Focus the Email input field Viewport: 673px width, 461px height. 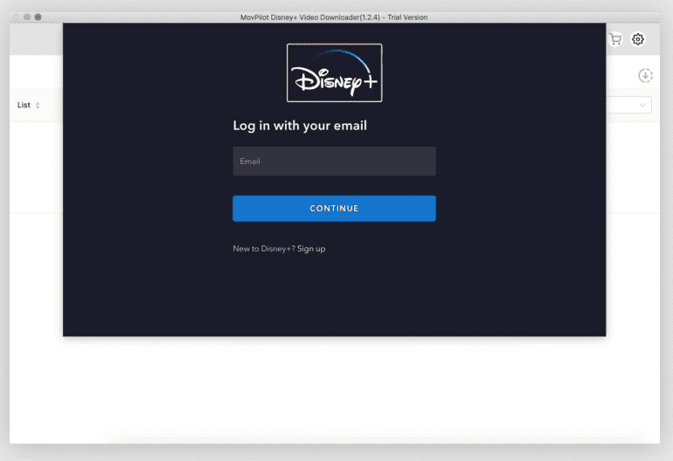pyautogui.click(x=334, y=162)
